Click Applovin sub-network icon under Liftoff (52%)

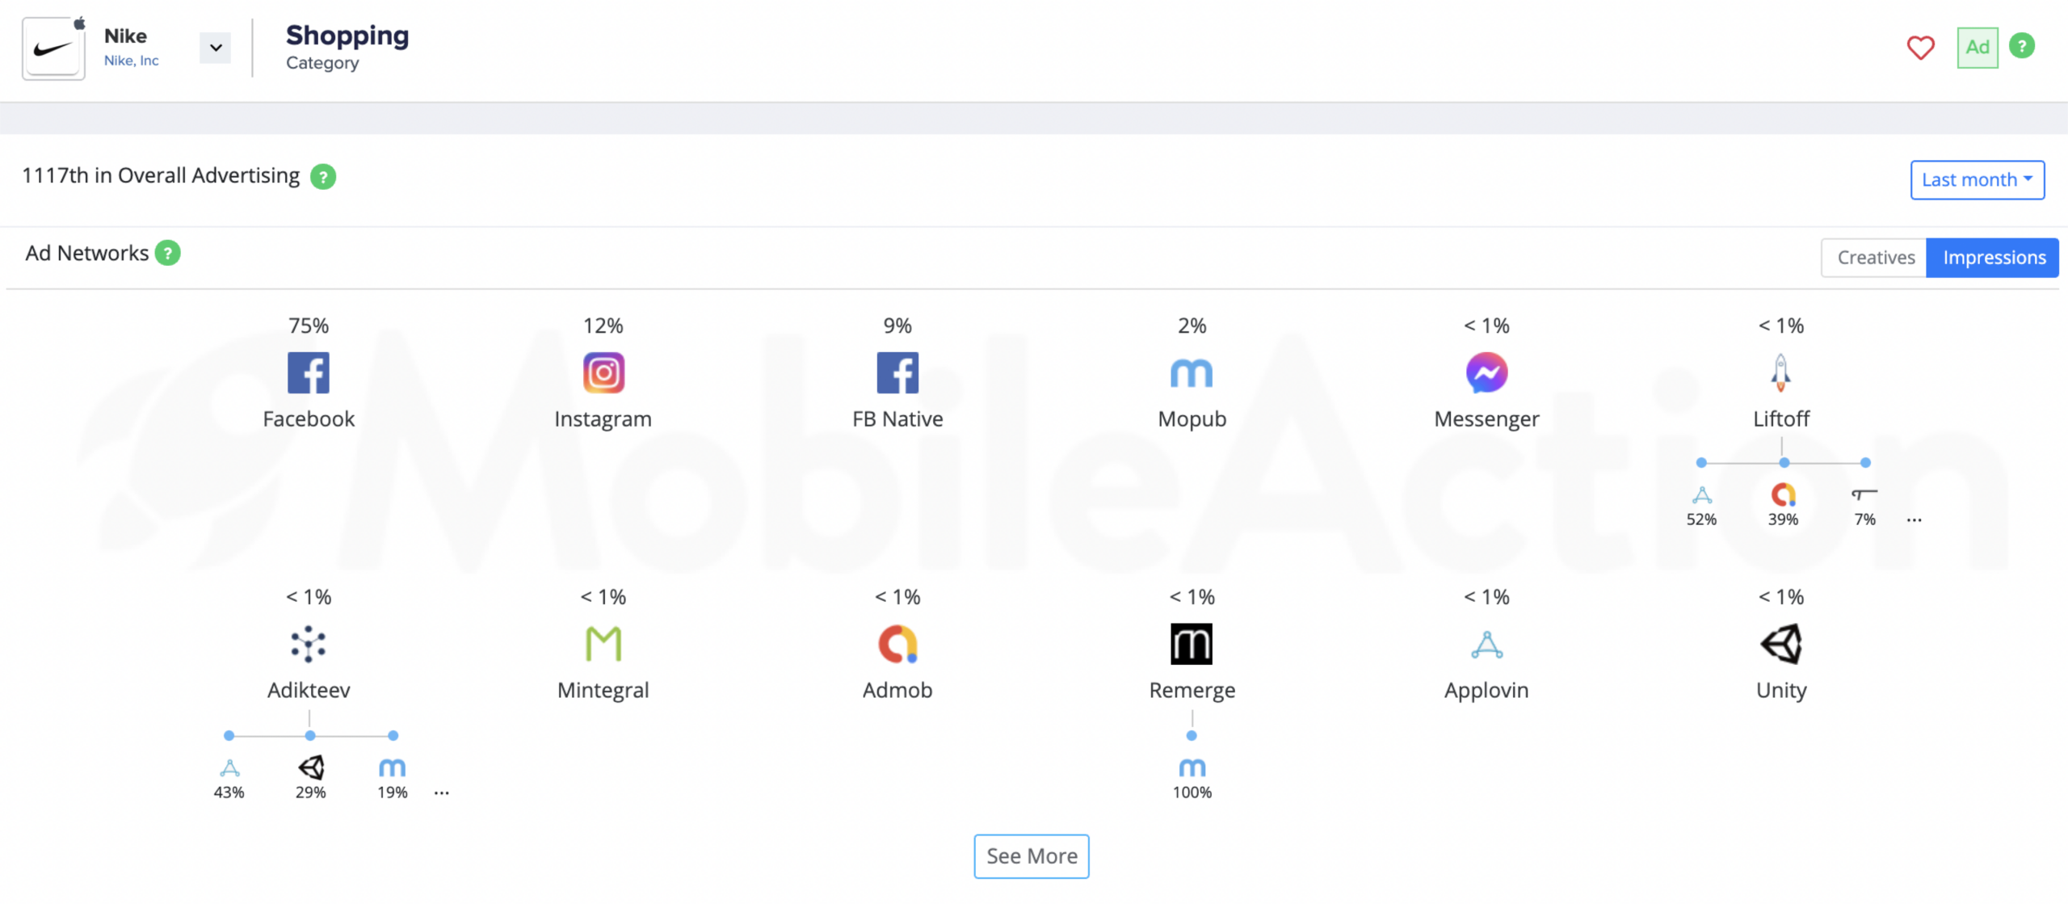tap(1702, 494)
